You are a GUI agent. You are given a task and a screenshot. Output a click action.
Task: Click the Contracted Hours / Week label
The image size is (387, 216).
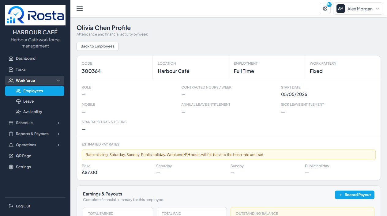point(206,87)
